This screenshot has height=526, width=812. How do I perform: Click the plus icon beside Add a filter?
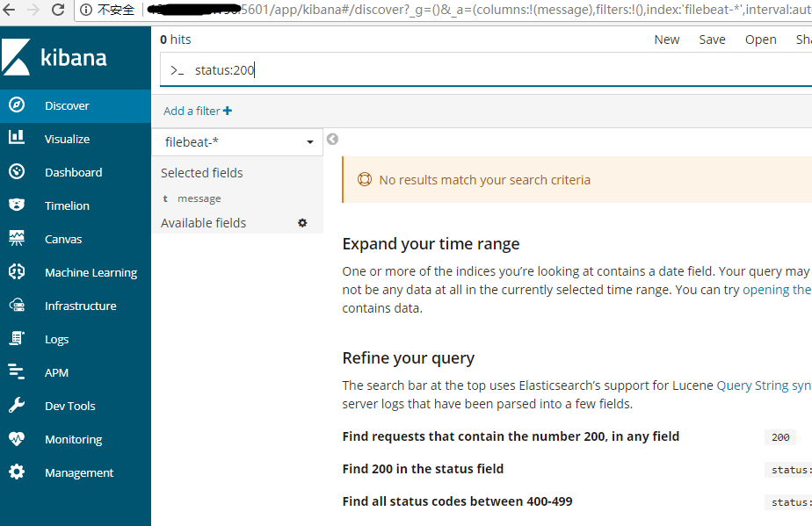tap(228, 111)
